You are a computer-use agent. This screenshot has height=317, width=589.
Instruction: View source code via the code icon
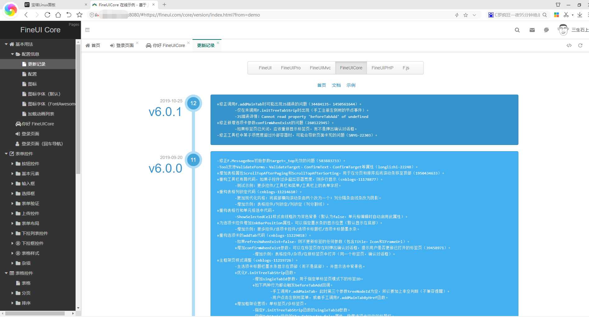(x=569, y=45)
